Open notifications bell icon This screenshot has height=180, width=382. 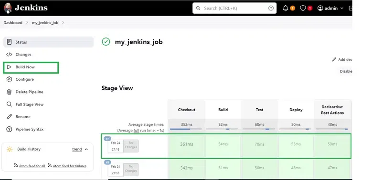(x=286, y=8)
